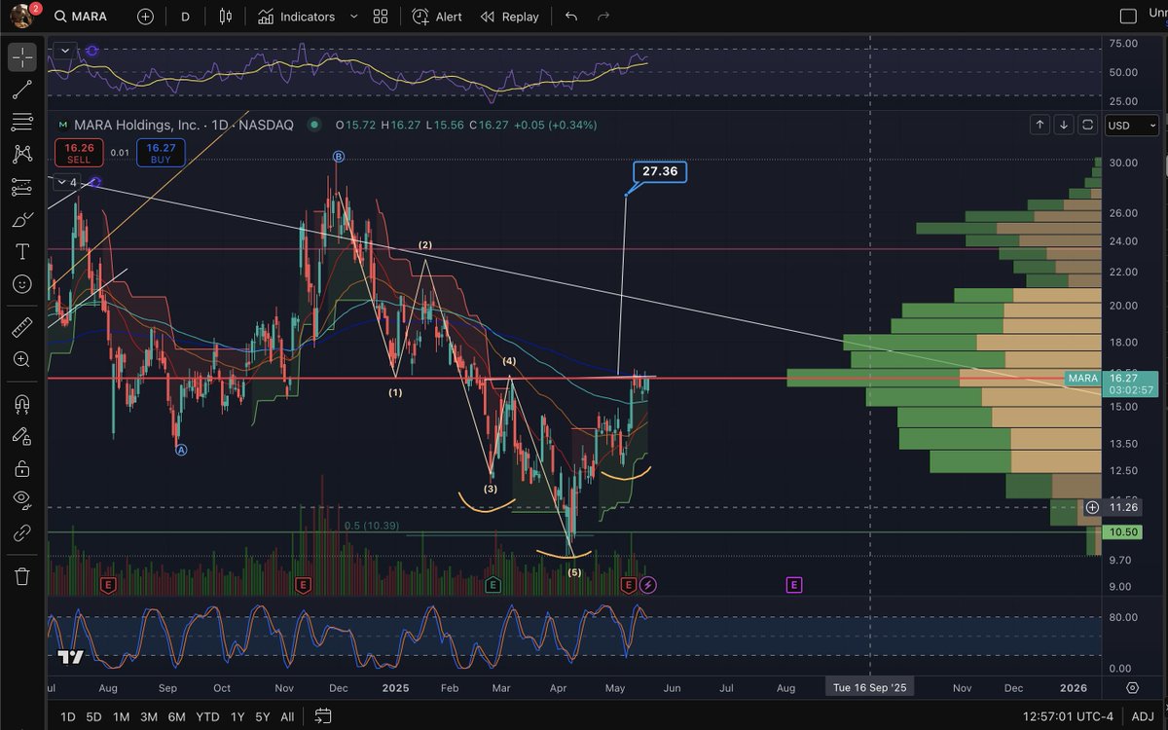Open the emoji and icons tool
The height and width of the screenshot is (730, 1168).
pyautogui.click(x=22, y=284)
